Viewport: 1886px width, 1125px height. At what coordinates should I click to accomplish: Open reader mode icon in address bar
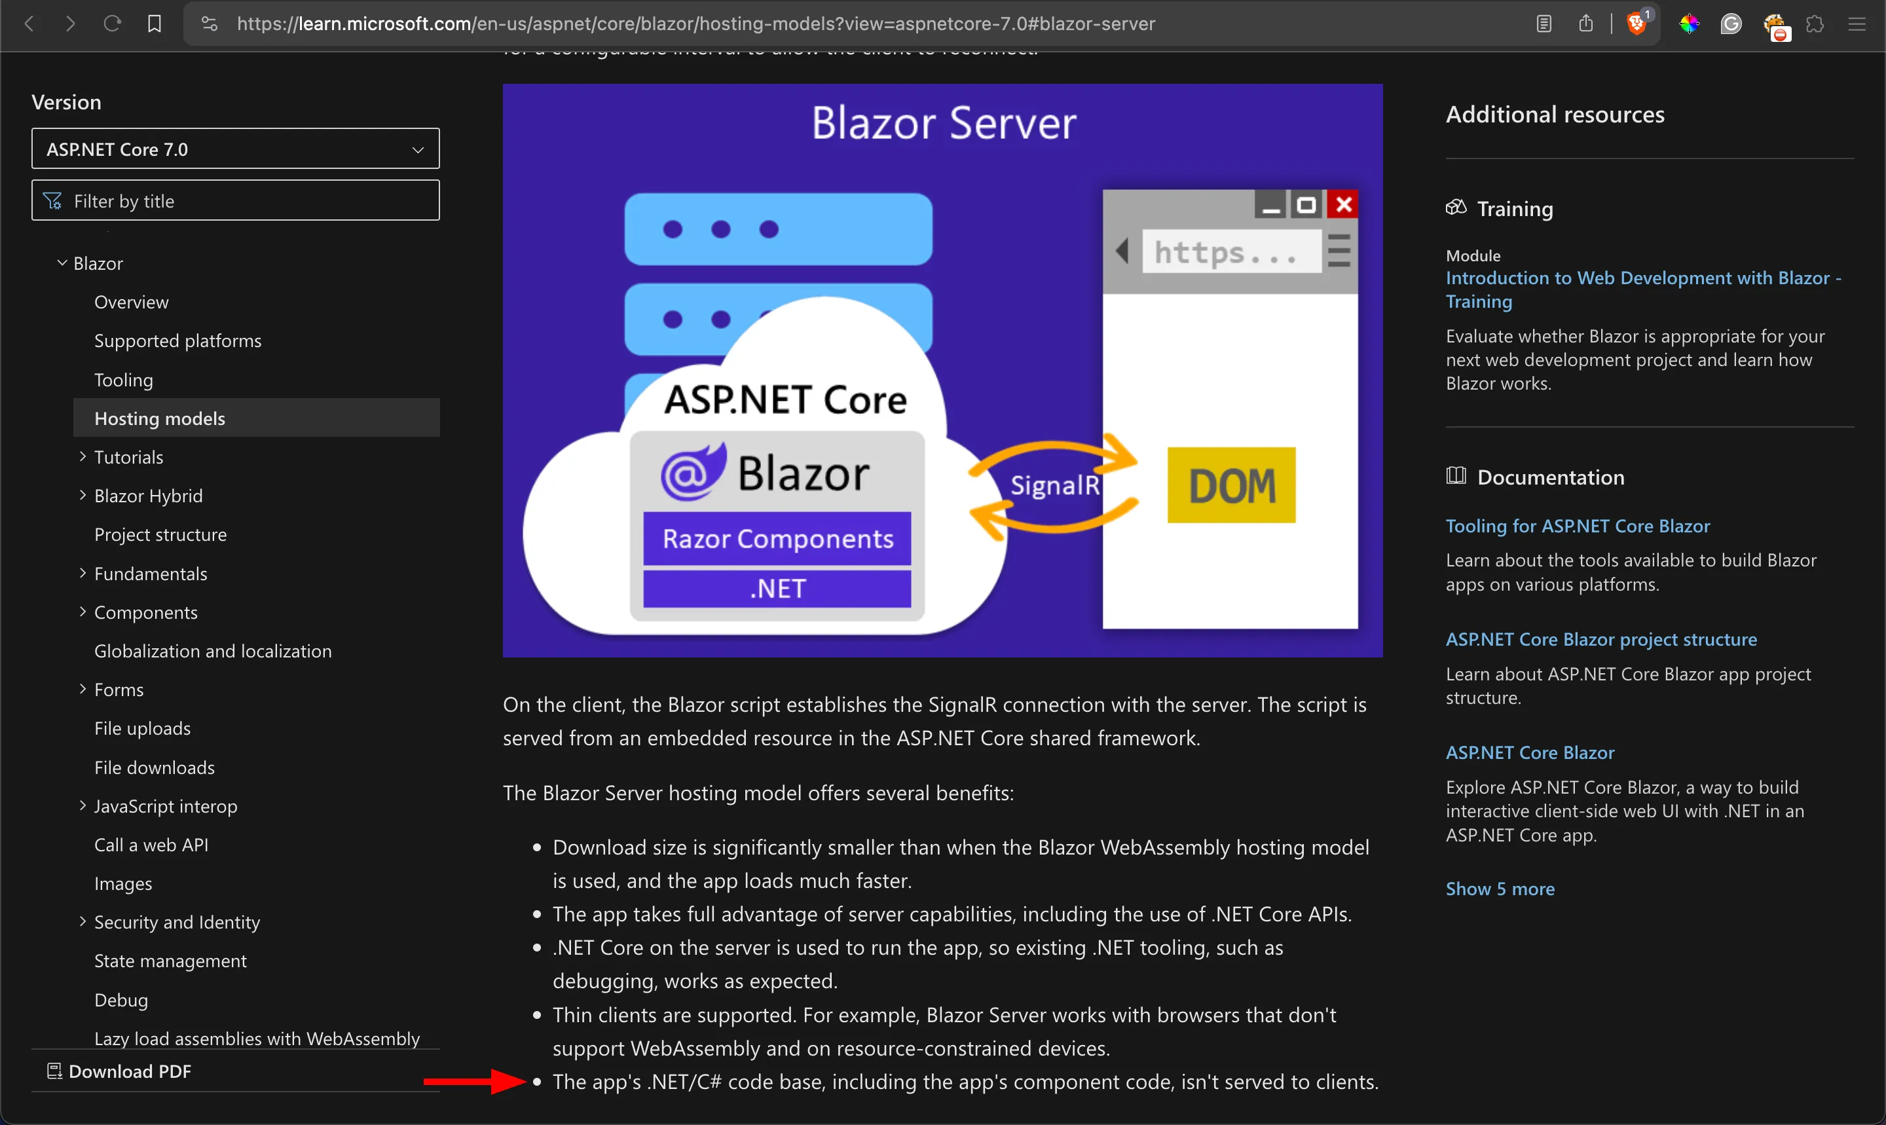1544,24
